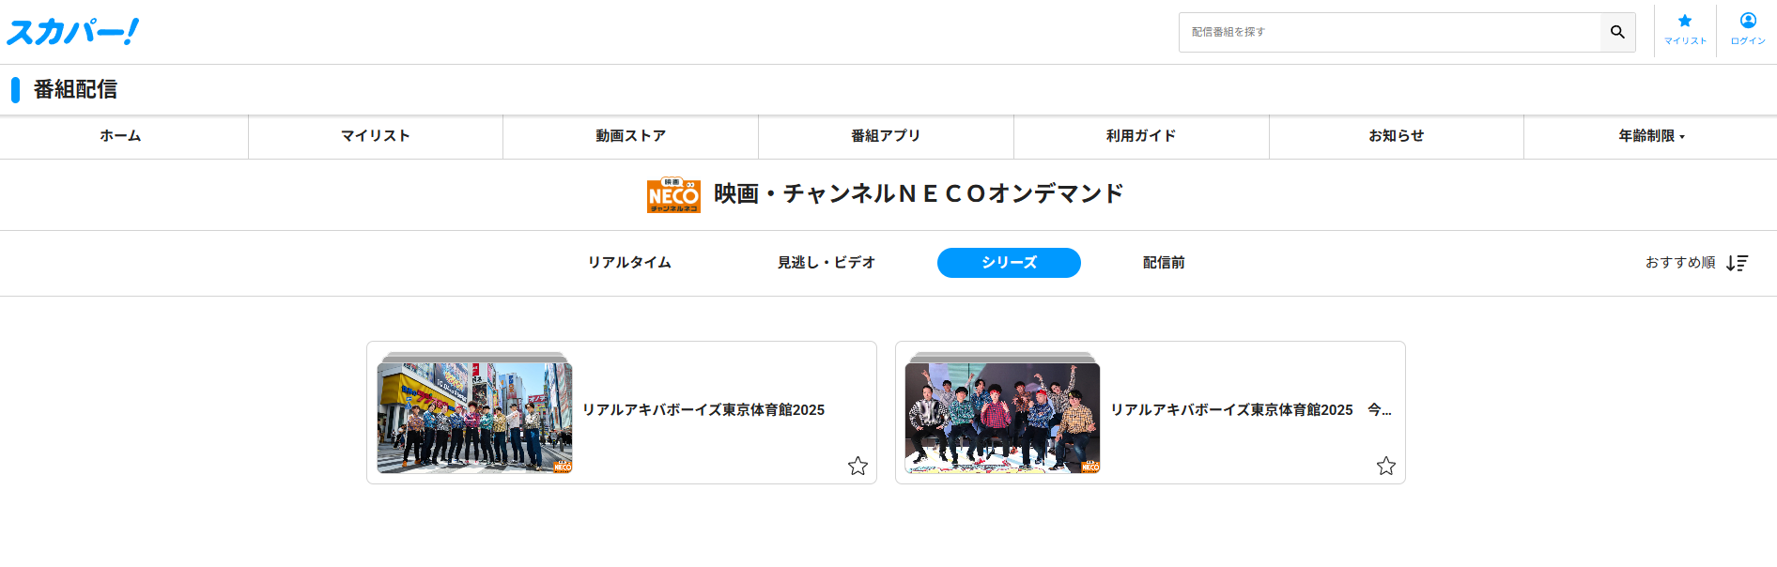Open second series title ending with 今…
1777x567 pixels.
1251,410
